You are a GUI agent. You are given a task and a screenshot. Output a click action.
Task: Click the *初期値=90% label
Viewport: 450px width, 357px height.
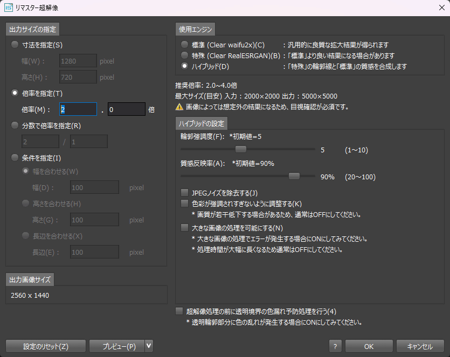[x=253, y=164]
